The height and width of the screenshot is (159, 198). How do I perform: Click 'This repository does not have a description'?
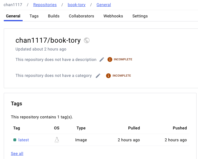56,59
